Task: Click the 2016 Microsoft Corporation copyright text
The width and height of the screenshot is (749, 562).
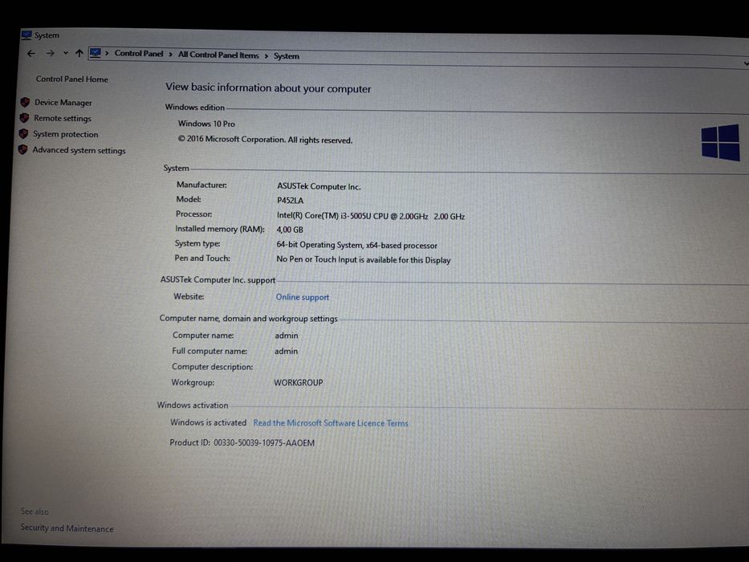Action: coord(265,140)
